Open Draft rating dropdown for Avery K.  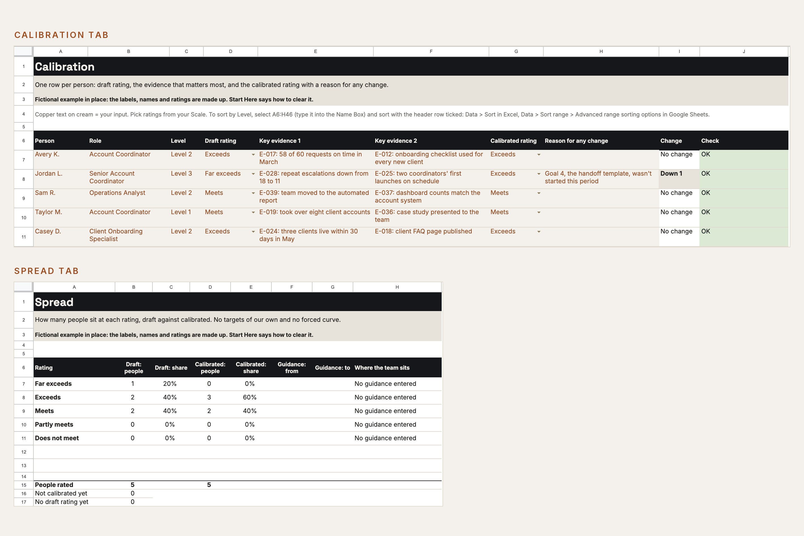tap(253, 154)
